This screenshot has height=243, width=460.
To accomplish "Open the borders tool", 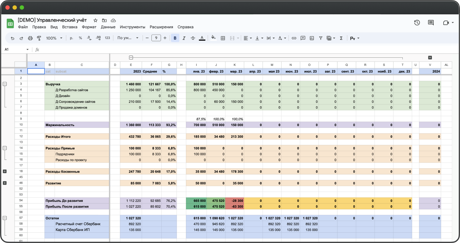I will point(223,38).
